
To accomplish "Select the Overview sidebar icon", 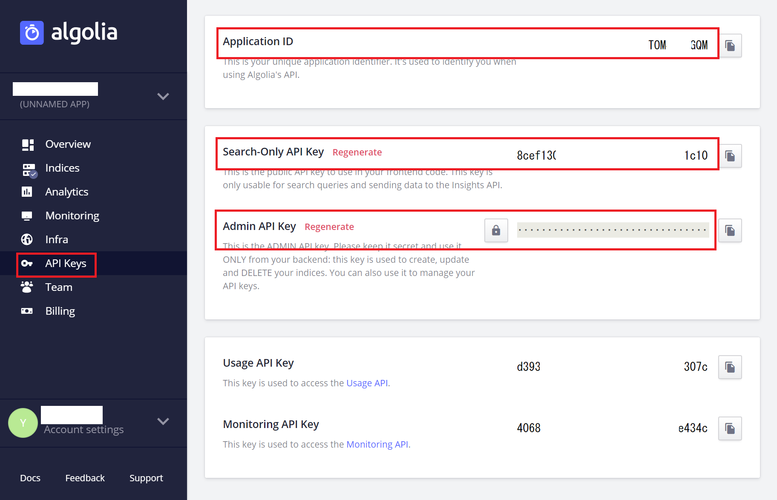I will [27, 144].
